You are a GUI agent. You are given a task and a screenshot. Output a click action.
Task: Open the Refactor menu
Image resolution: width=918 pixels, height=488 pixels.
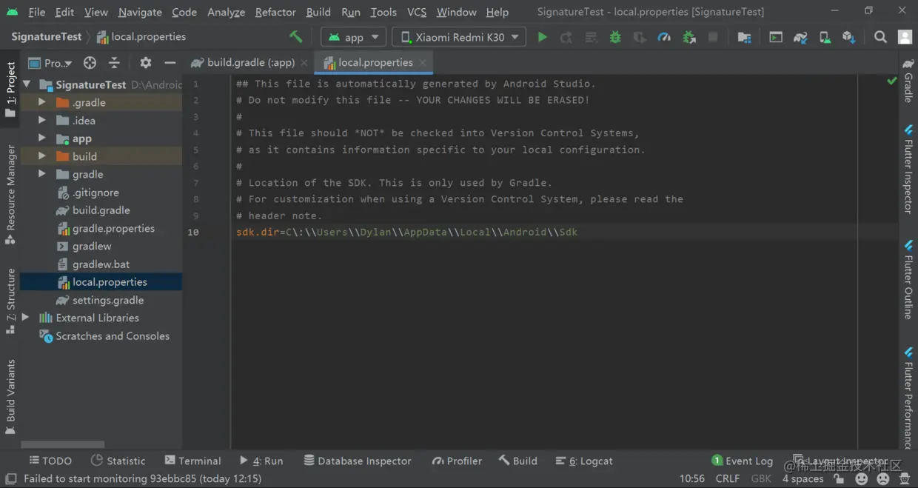(x=275, y=12)
